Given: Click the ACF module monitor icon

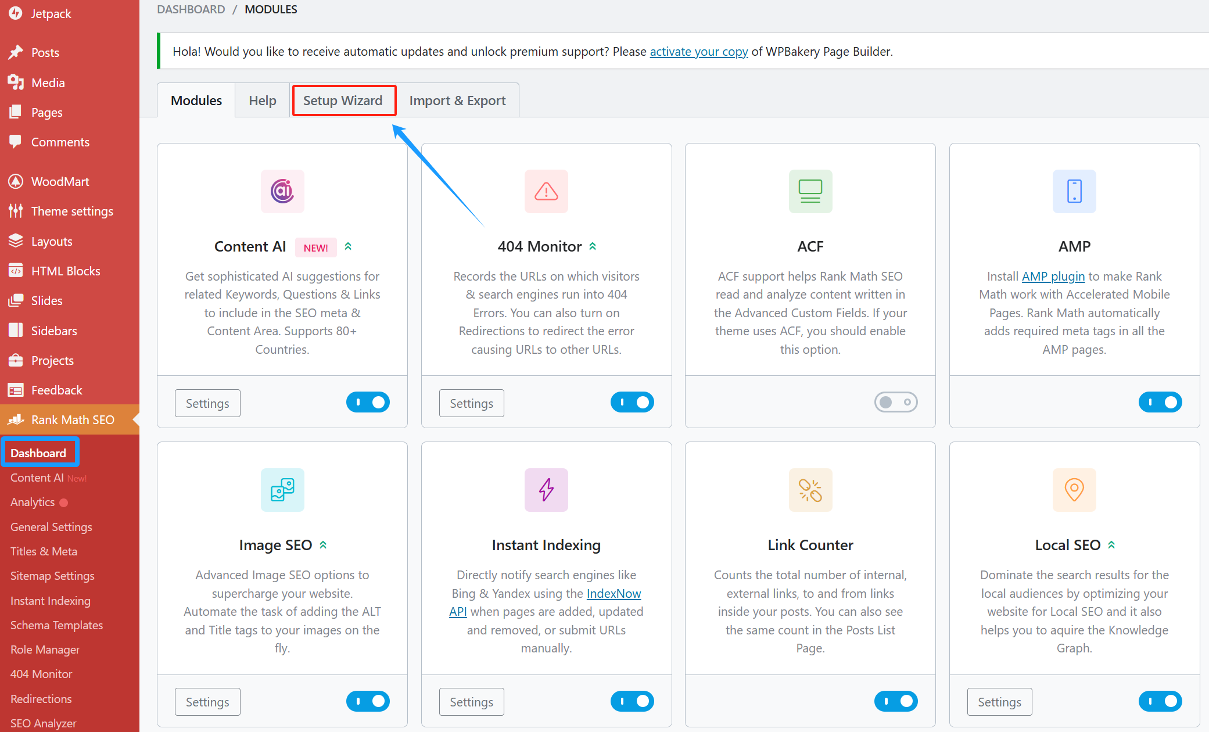Looking at the screenshot, I should click(810, 191).
